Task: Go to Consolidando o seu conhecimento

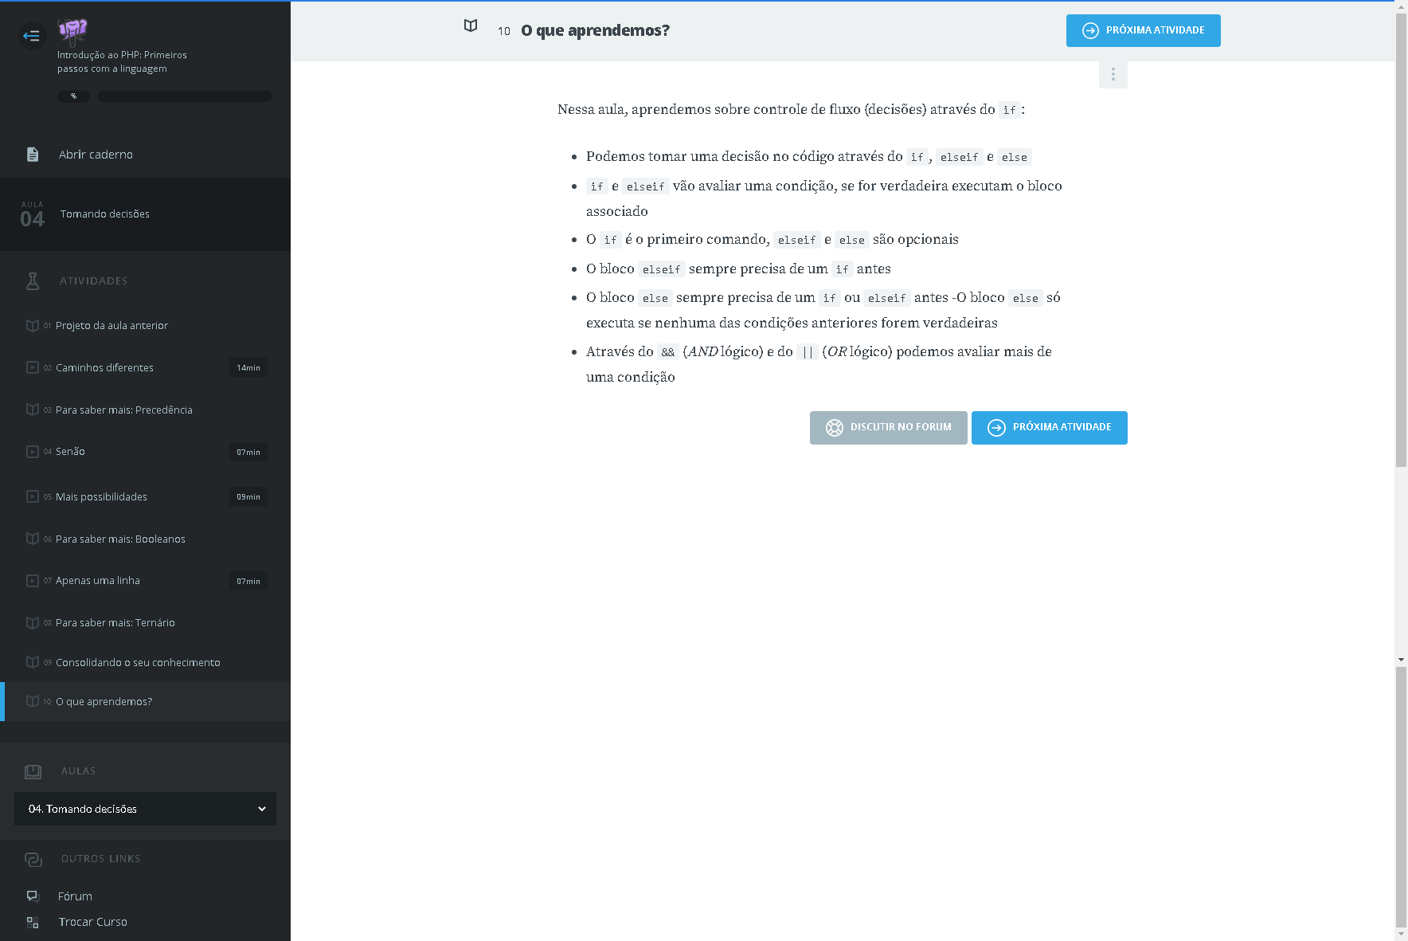Action: click(x=137, y=663)
